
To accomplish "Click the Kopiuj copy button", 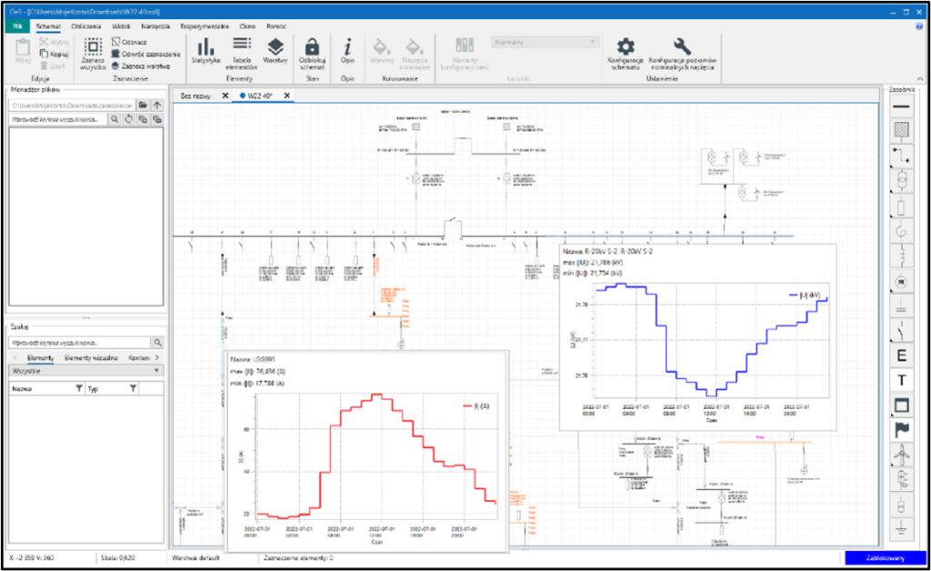I will point(54,54).
